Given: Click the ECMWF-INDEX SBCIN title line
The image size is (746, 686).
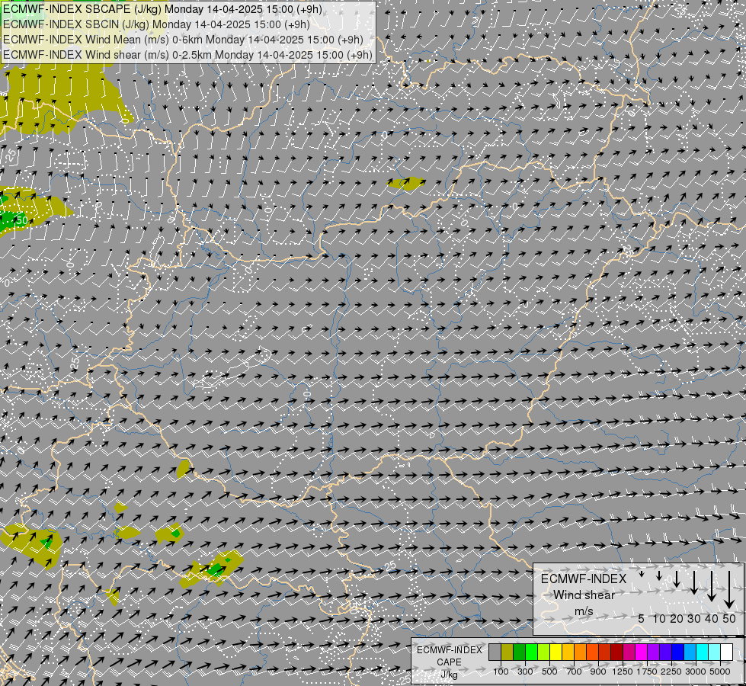Looking at the screenshot, I should point(156,24).
